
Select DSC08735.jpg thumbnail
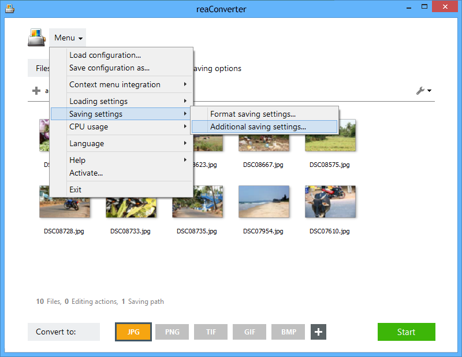pos(198,207)
